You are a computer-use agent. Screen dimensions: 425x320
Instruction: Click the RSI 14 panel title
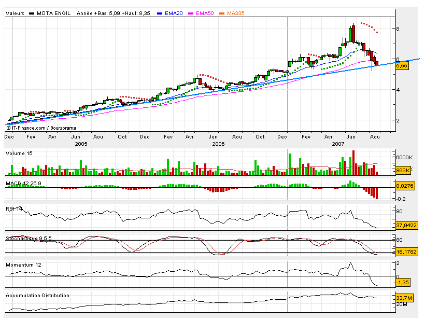tap(14, 209)
